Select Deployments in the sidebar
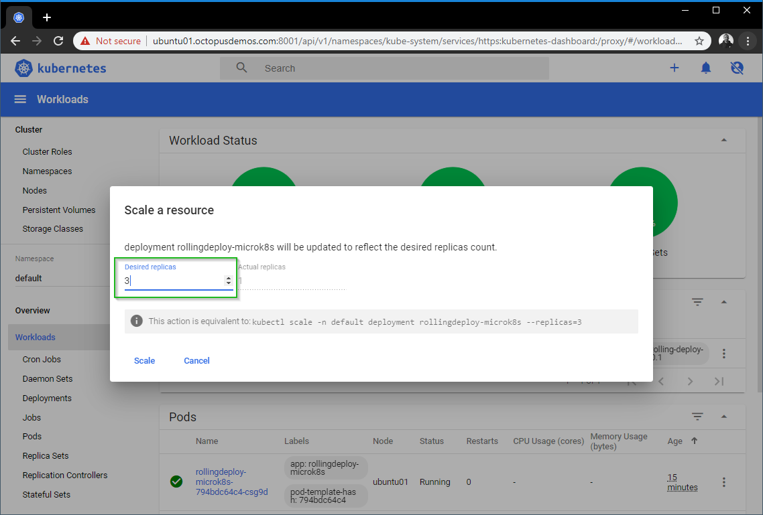Screen dimensions: 763x515 point(47,398)
